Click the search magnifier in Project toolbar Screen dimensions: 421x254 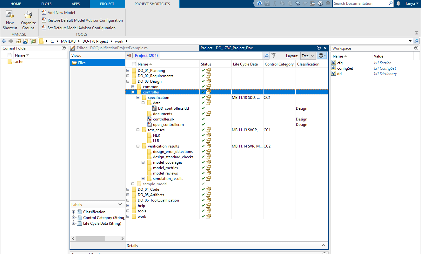coord(266,56)
